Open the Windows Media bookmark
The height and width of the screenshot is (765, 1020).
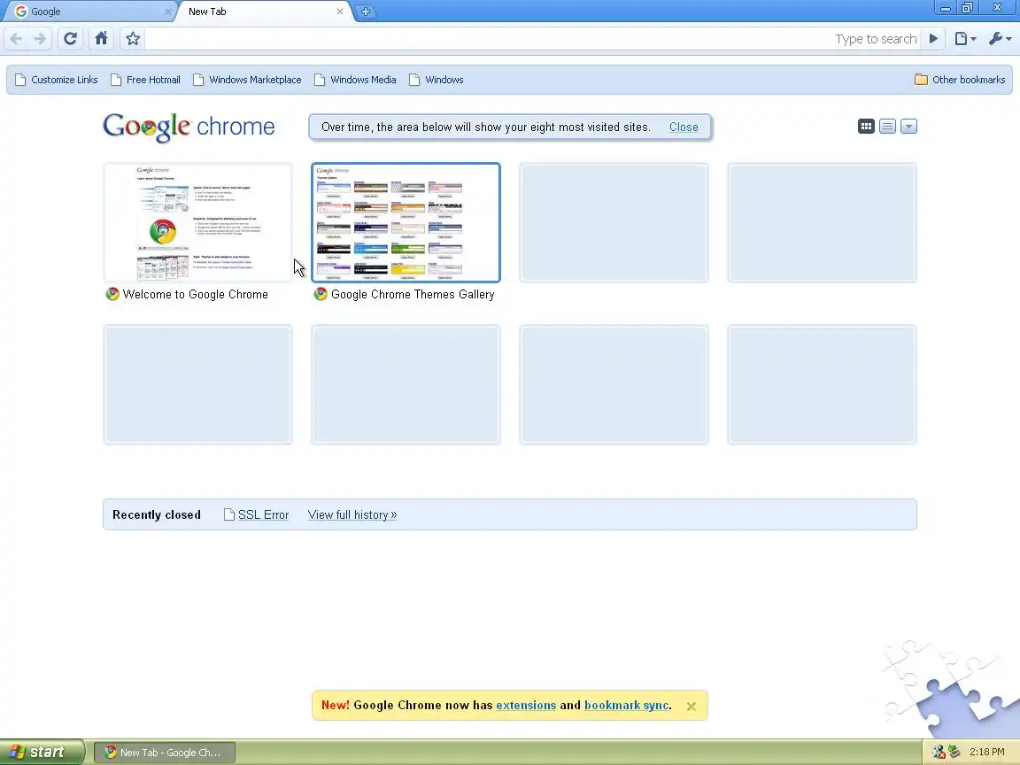coord(355,80)
